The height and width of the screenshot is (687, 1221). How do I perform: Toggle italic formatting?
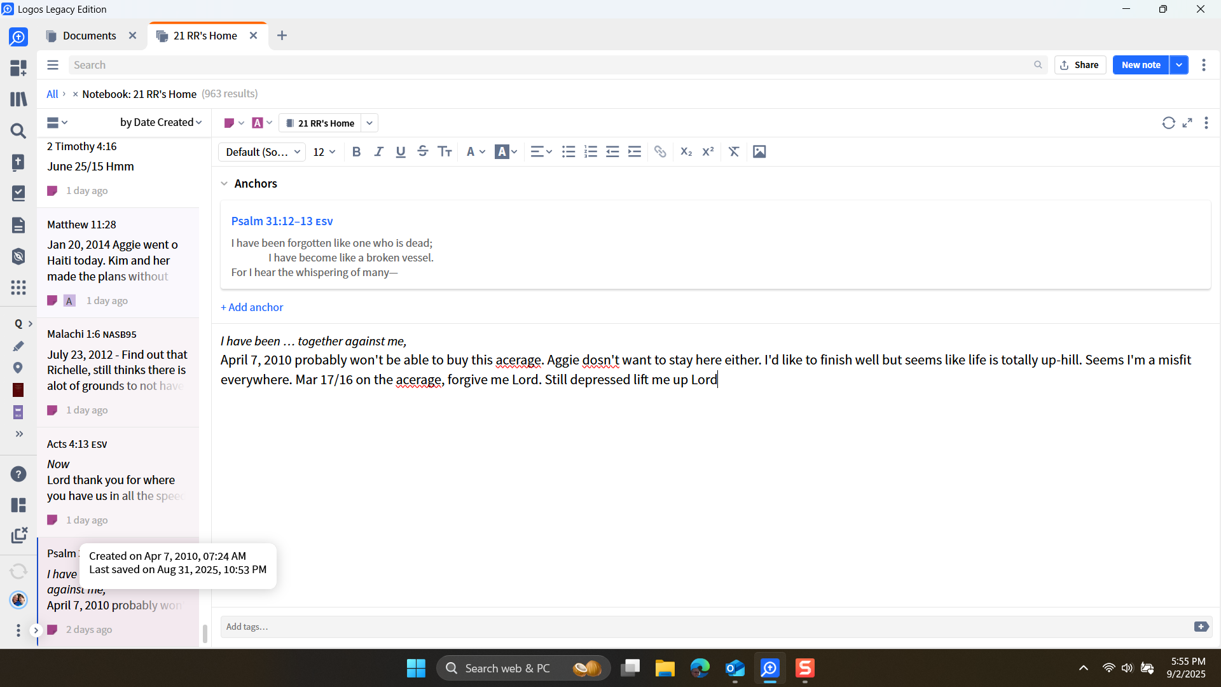(378, 152)
